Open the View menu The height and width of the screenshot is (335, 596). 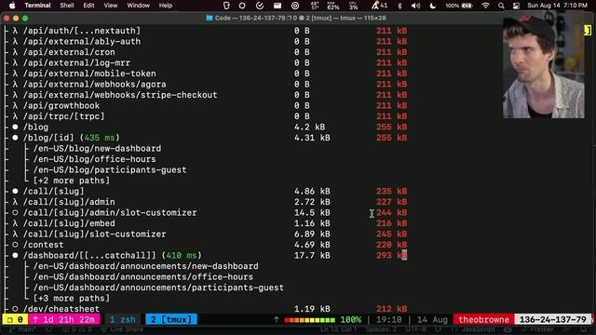[x=111, y=6]
